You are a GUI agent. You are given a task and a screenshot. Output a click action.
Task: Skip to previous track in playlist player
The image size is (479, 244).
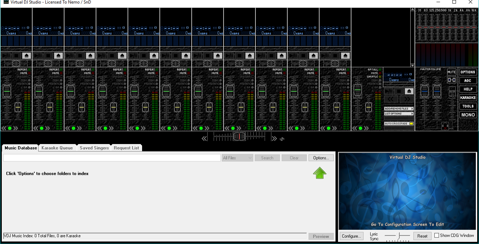391,99
